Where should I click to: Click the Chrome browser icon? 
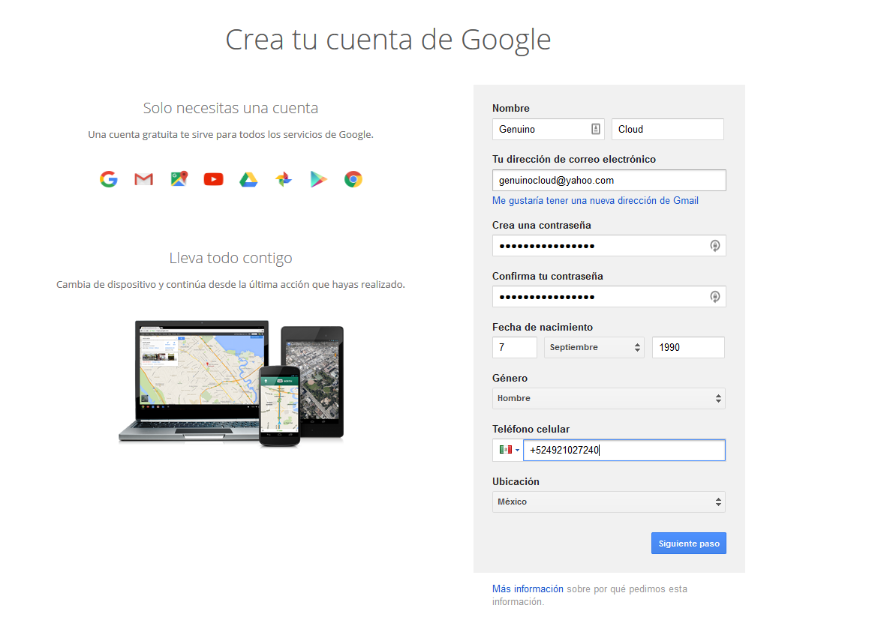(353, 179)
